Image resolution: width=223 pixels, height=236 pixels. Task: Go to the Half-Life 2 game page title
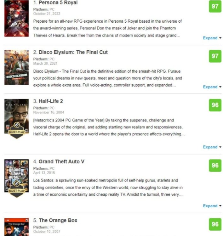pos(51,101)
